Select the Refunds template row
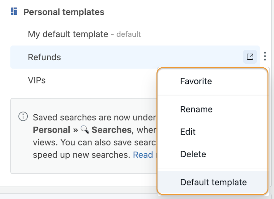The image size is (274, 199). coord(135,57)
